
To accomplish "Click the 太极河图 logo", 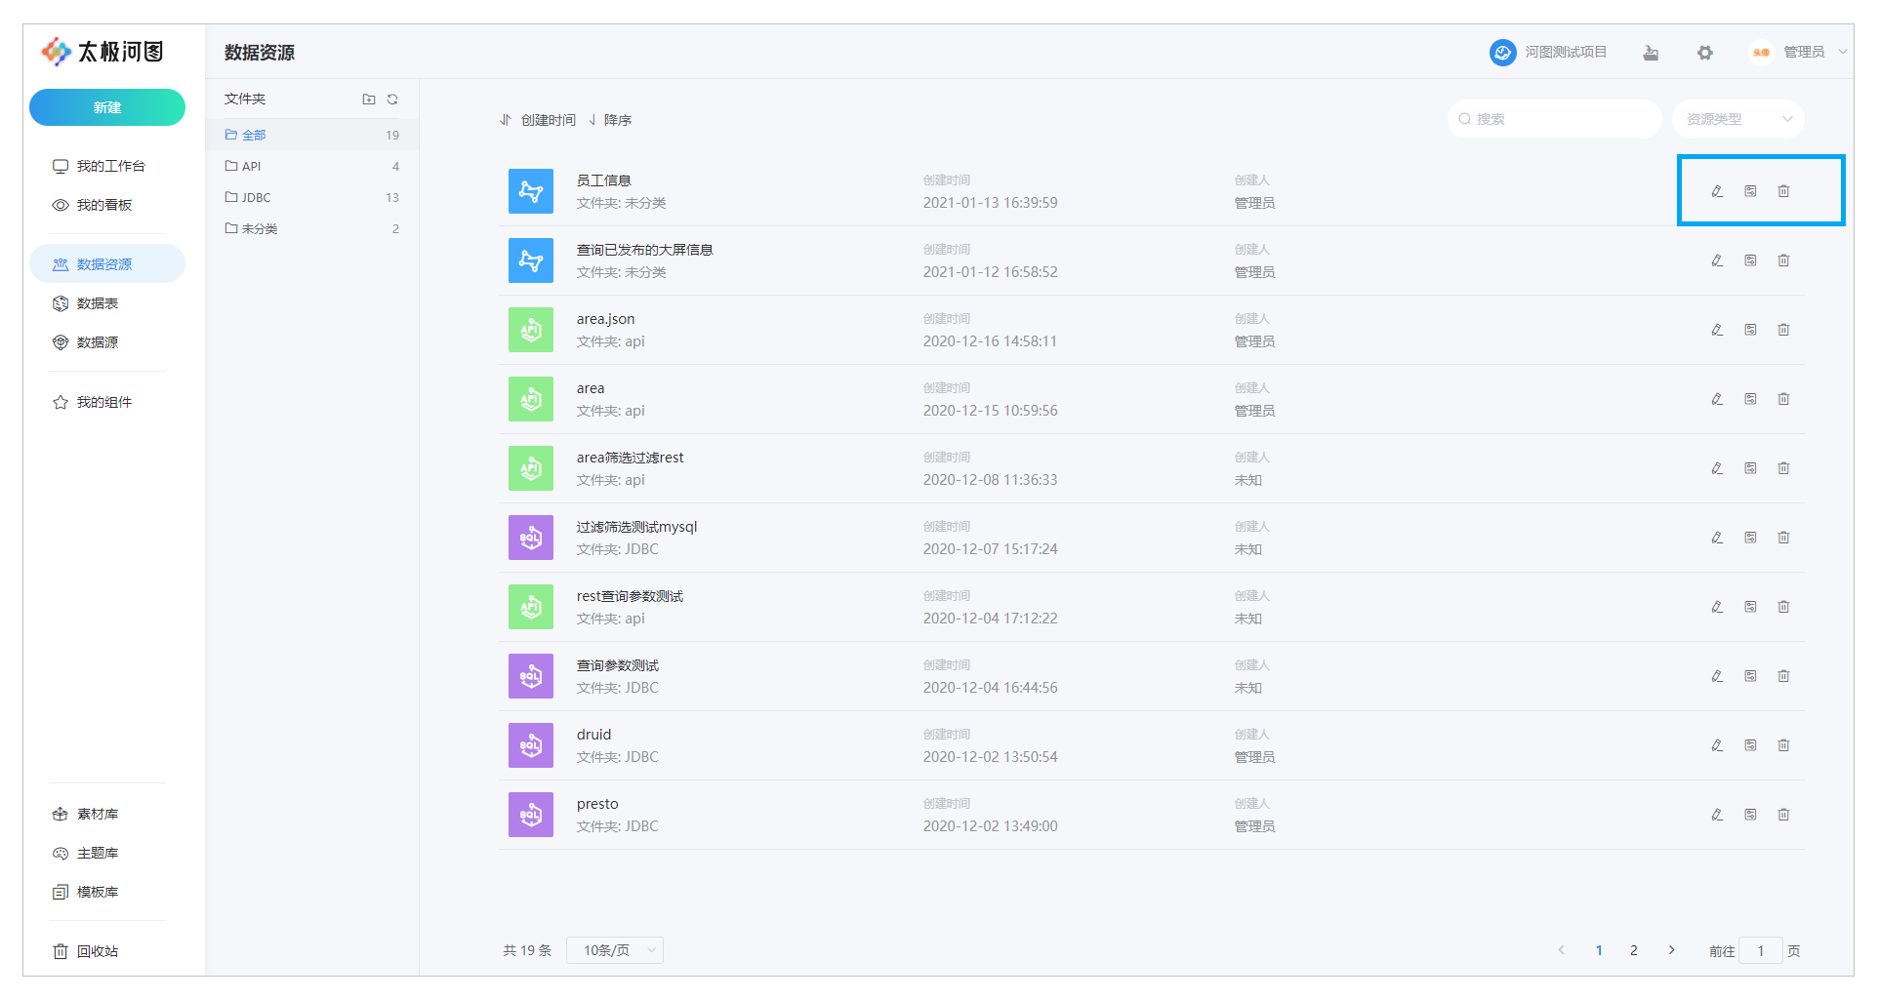I will click(x=102, y=52).
